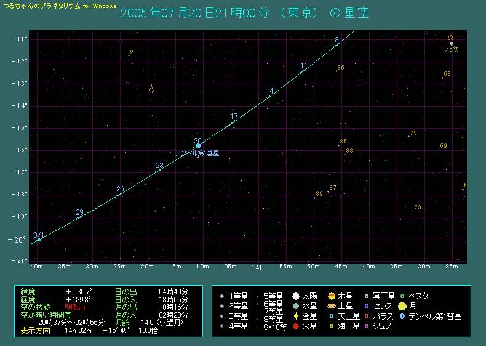Click the lambda (λ) star label
The image size is (486, 346).
click(x=151, y=88)
